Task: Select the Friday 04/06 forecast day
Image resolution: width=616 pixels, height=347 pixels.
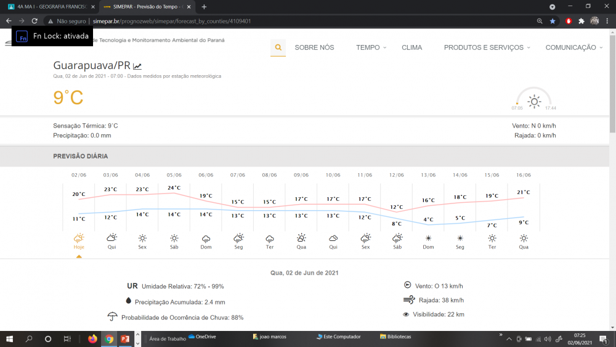Action: [142, 239]
